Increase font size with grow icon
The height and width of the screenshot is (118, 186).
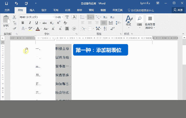pos(53,29)
